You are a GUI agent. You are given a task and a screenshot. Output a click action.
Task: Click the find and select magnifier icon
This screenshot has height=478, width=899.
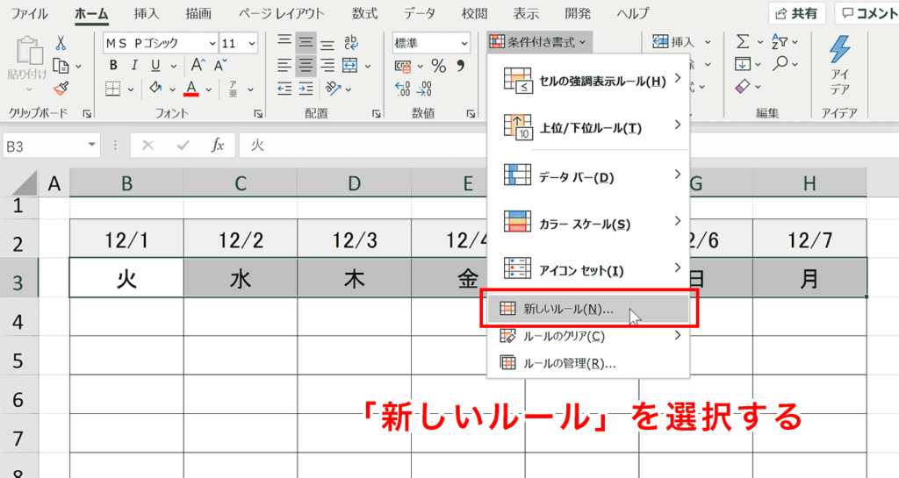click(x=780, y=63)
